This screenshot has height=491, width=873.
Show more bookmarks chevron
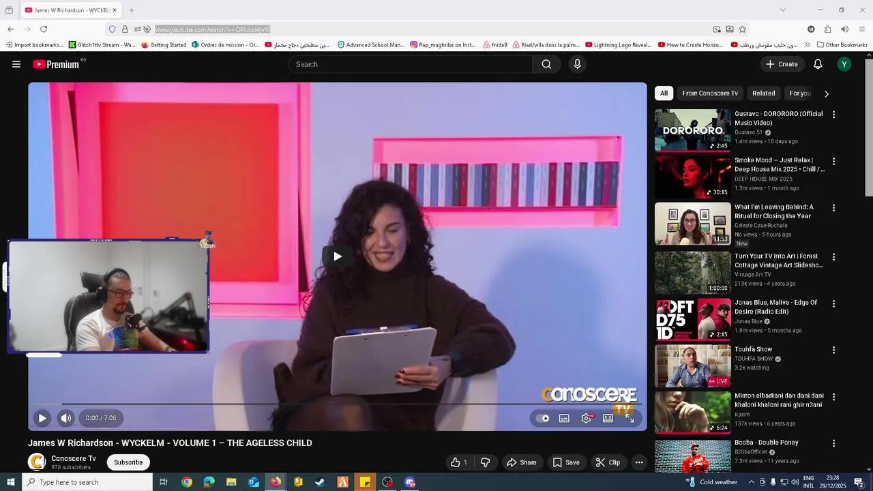[x=808, y=45]
